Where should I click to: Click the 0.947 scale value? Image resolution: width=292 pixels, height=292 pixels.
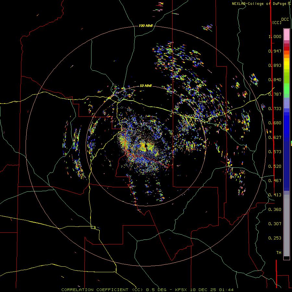(275, 51)
